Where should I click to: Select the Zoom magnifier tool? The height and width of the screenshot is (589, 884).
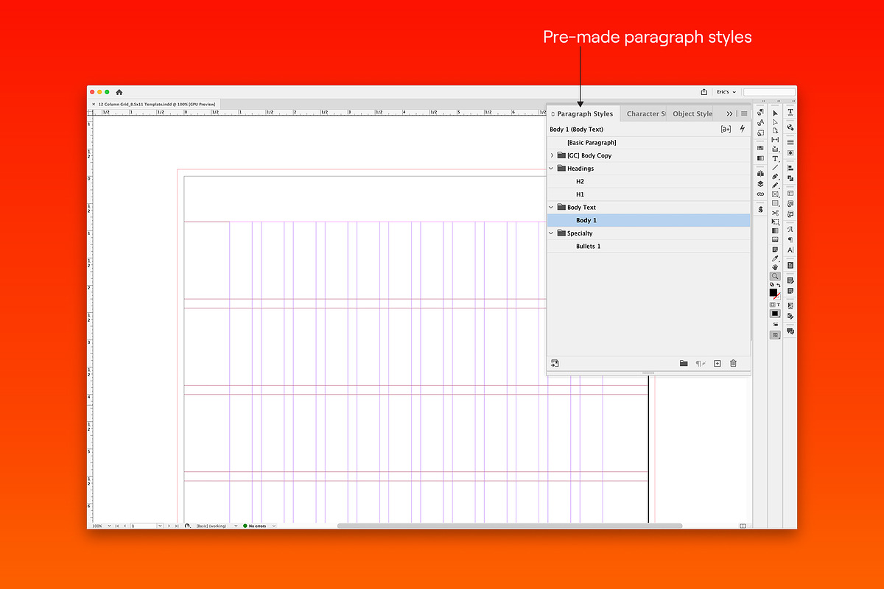click(775, 276)
